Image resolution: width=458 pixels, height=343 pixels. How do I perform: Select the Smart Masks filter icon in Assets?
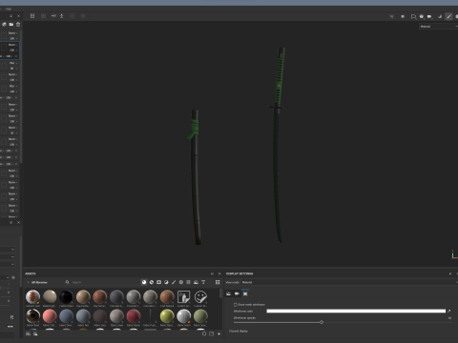[158, 282]
